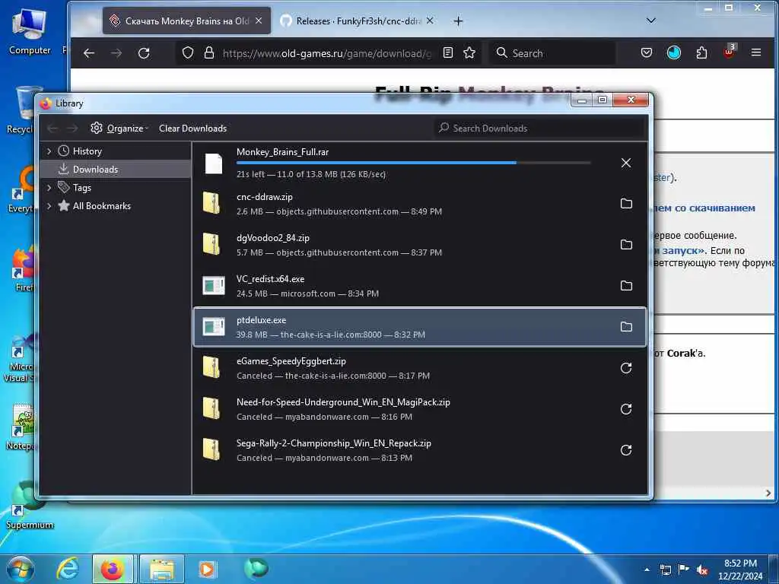Expand All Bookmarks tree item
Viewport: 779px width, 584px height.
click(x=49, y=206)
